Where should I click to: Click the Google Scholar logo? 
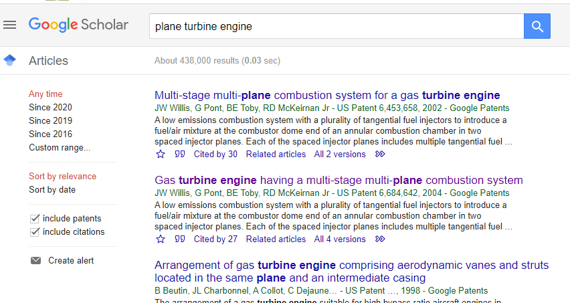(x=78, y=25)
